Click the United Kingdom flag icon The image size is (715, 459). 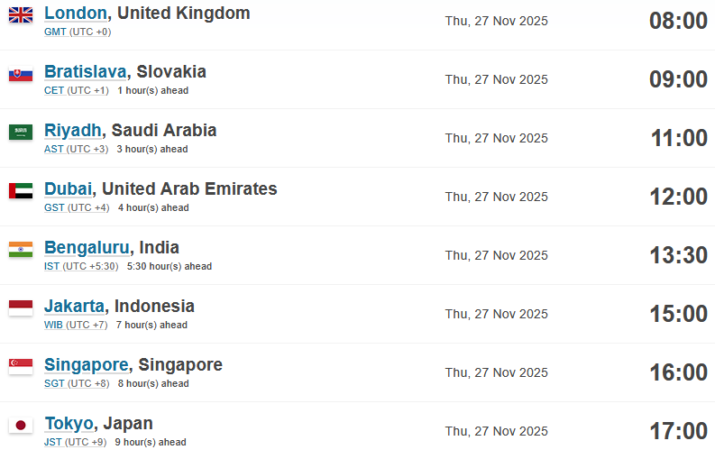(x=21, y=15)
